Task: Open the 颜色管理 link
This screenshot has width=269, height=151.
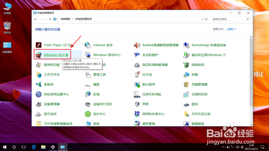Action: tap(148, 124)
